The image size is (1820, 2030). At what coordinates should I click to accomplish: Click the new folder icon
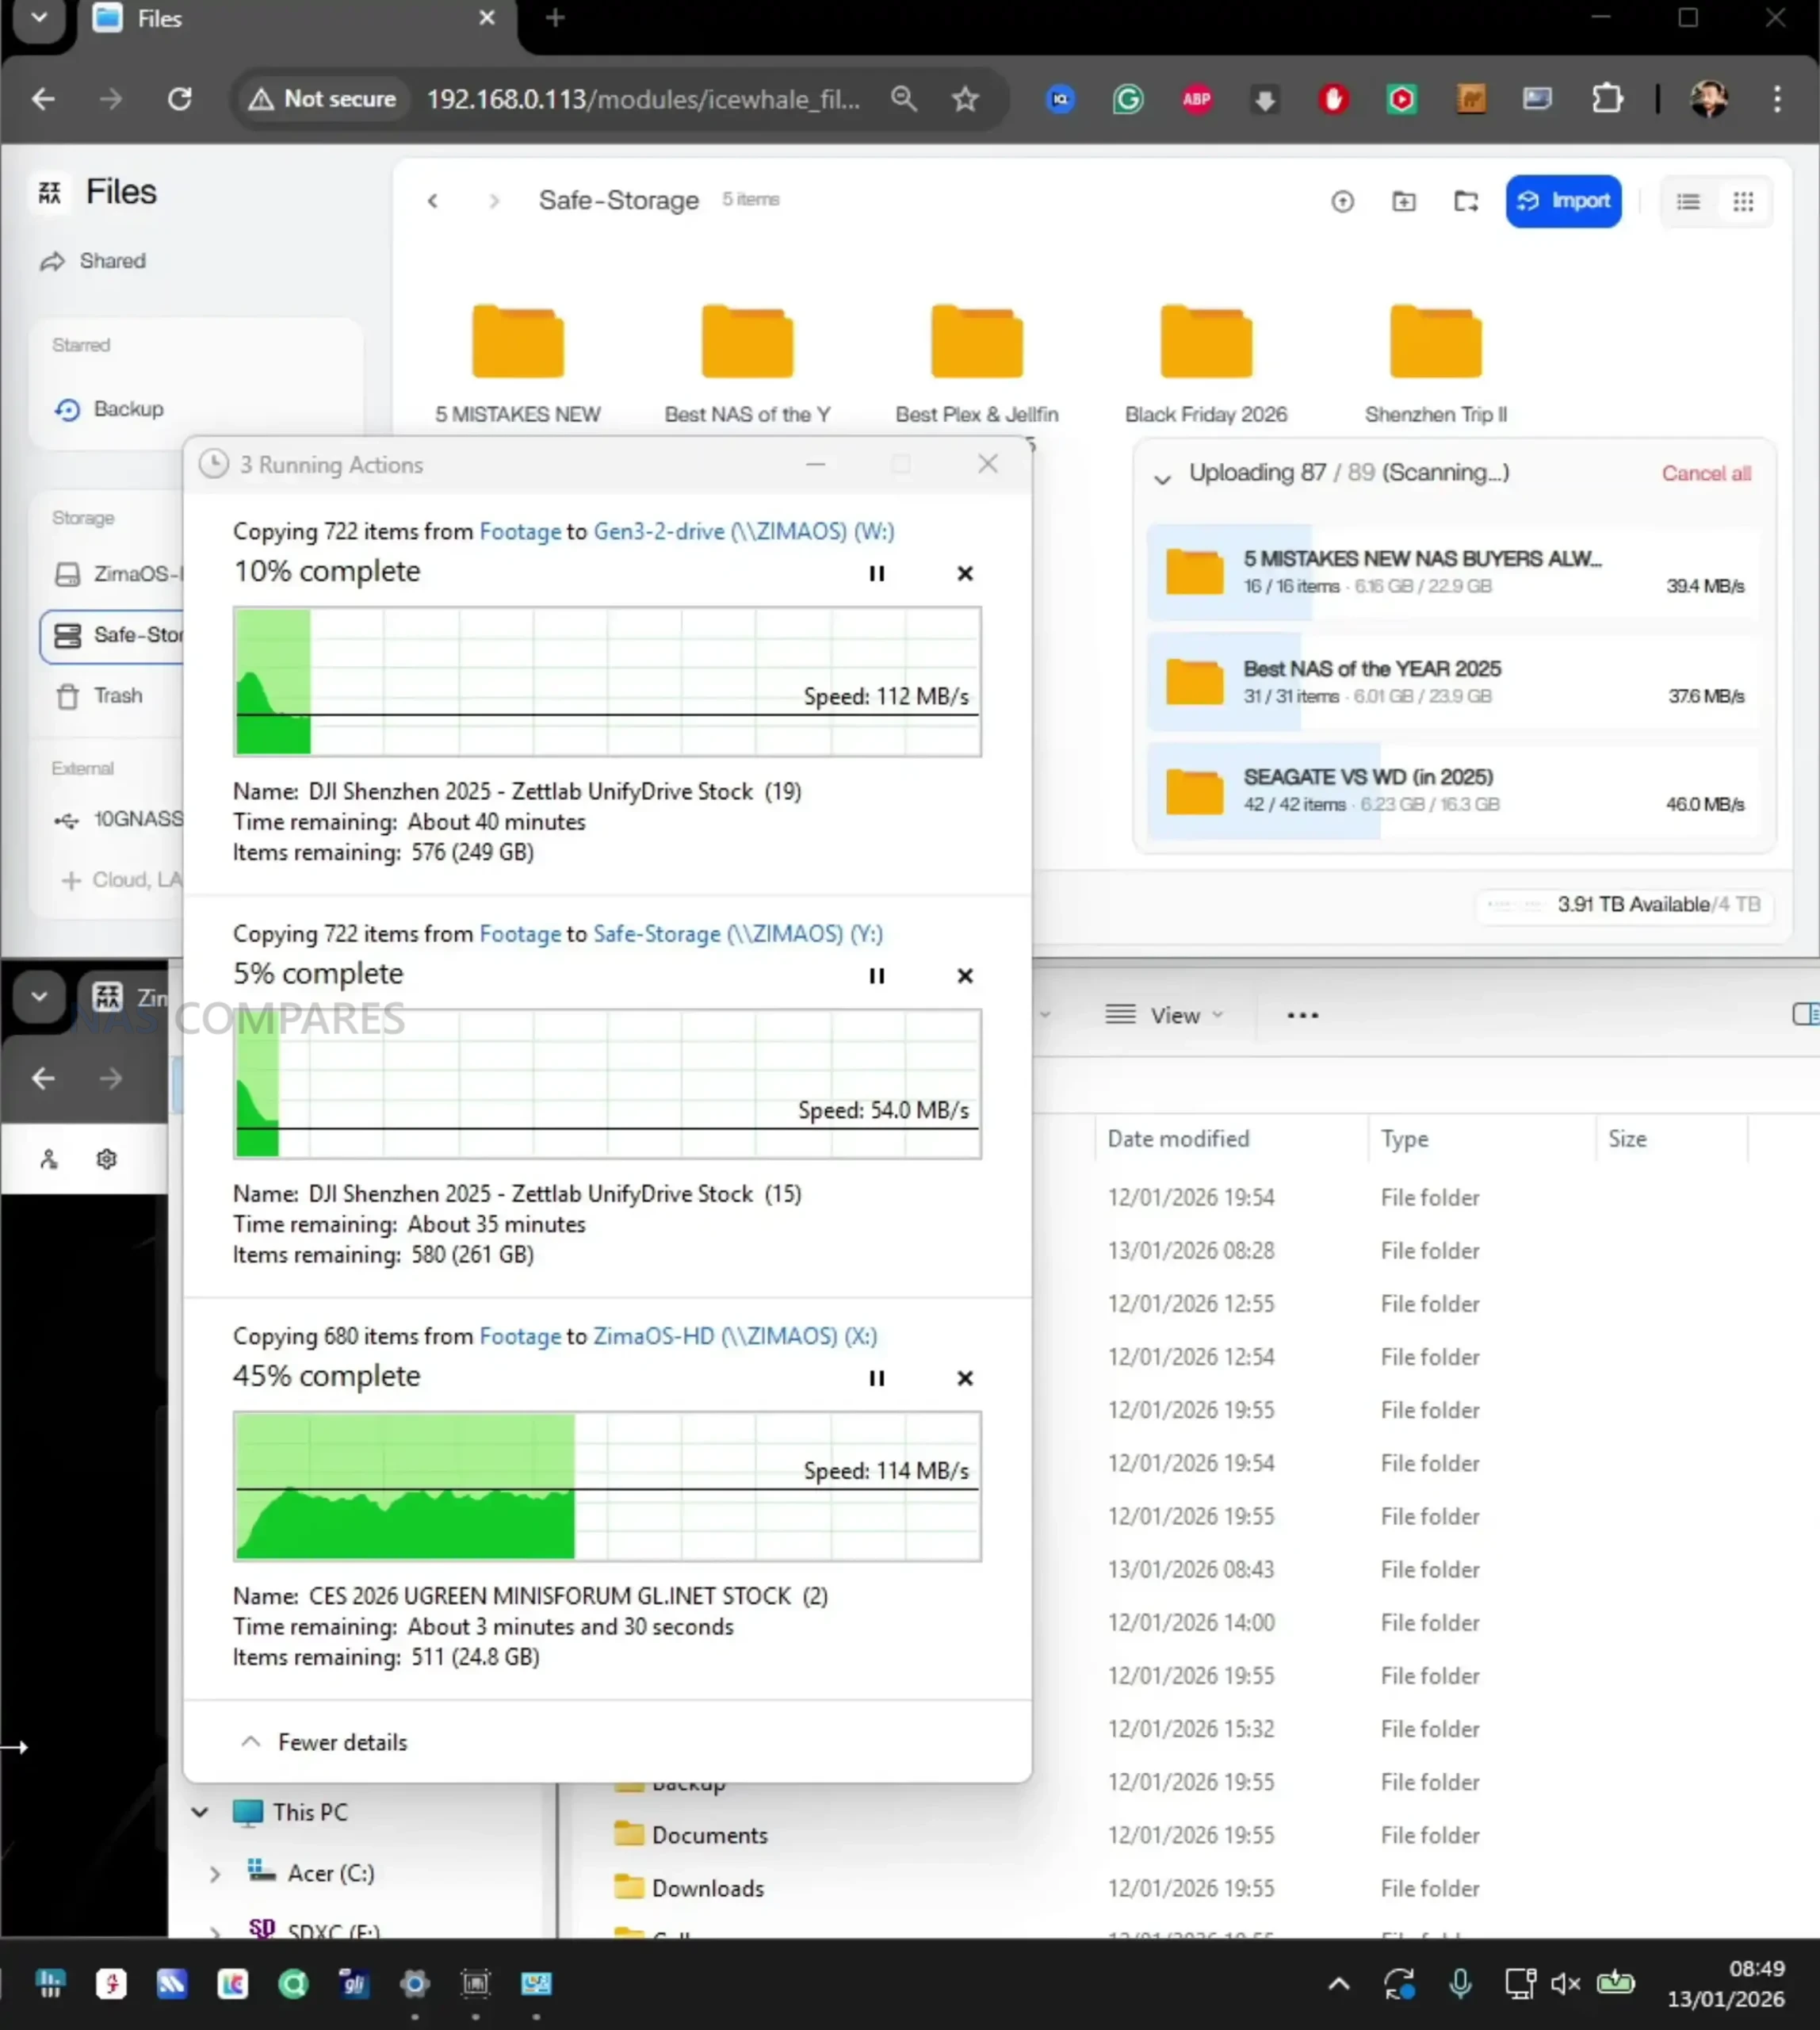pyautogui.click(x=1404, y=202)
